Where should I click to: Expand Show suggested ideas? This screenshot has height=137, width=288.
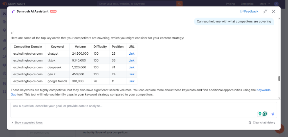point(27,122)
